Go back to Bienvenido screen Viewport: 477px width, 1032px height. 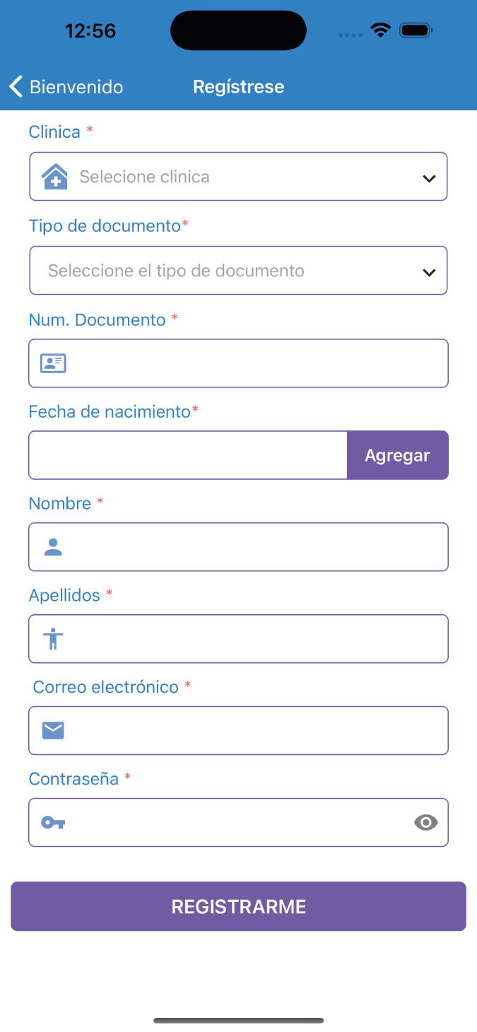click(x=76, y=87)
